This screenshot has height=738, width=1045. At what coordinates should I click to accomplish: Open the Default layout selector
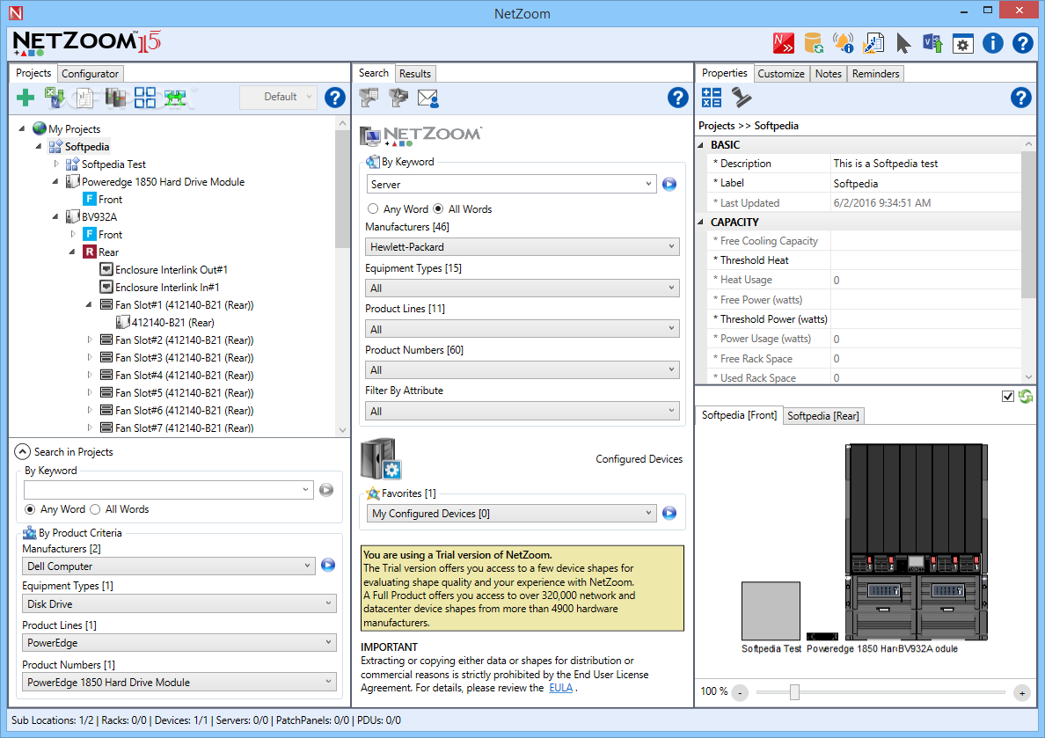(279, 98)
